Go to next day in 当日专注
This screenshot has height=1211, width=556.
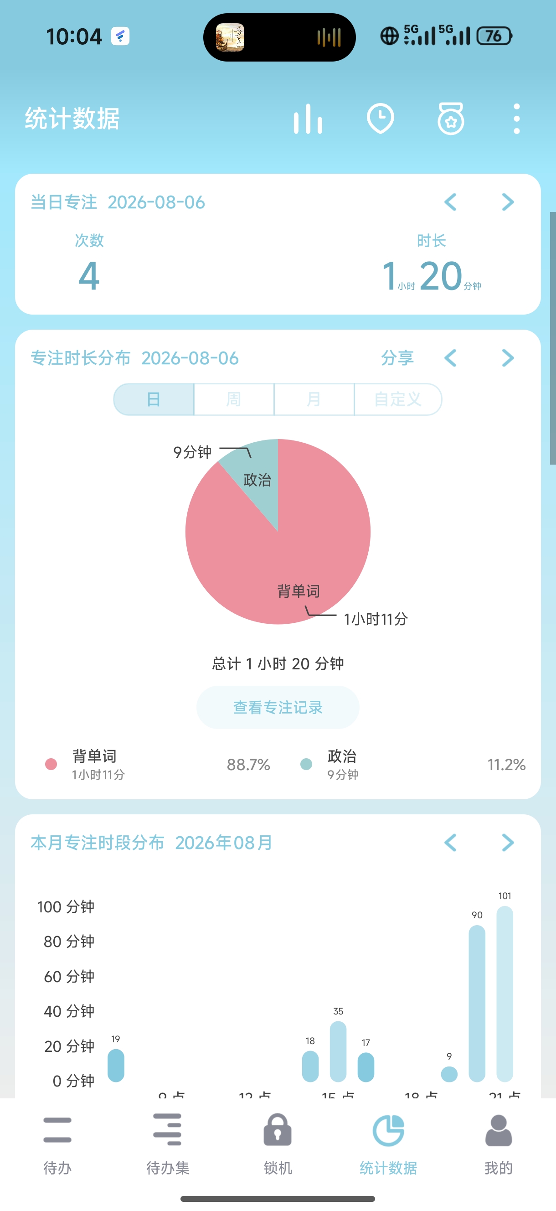(x=508, y=202)
